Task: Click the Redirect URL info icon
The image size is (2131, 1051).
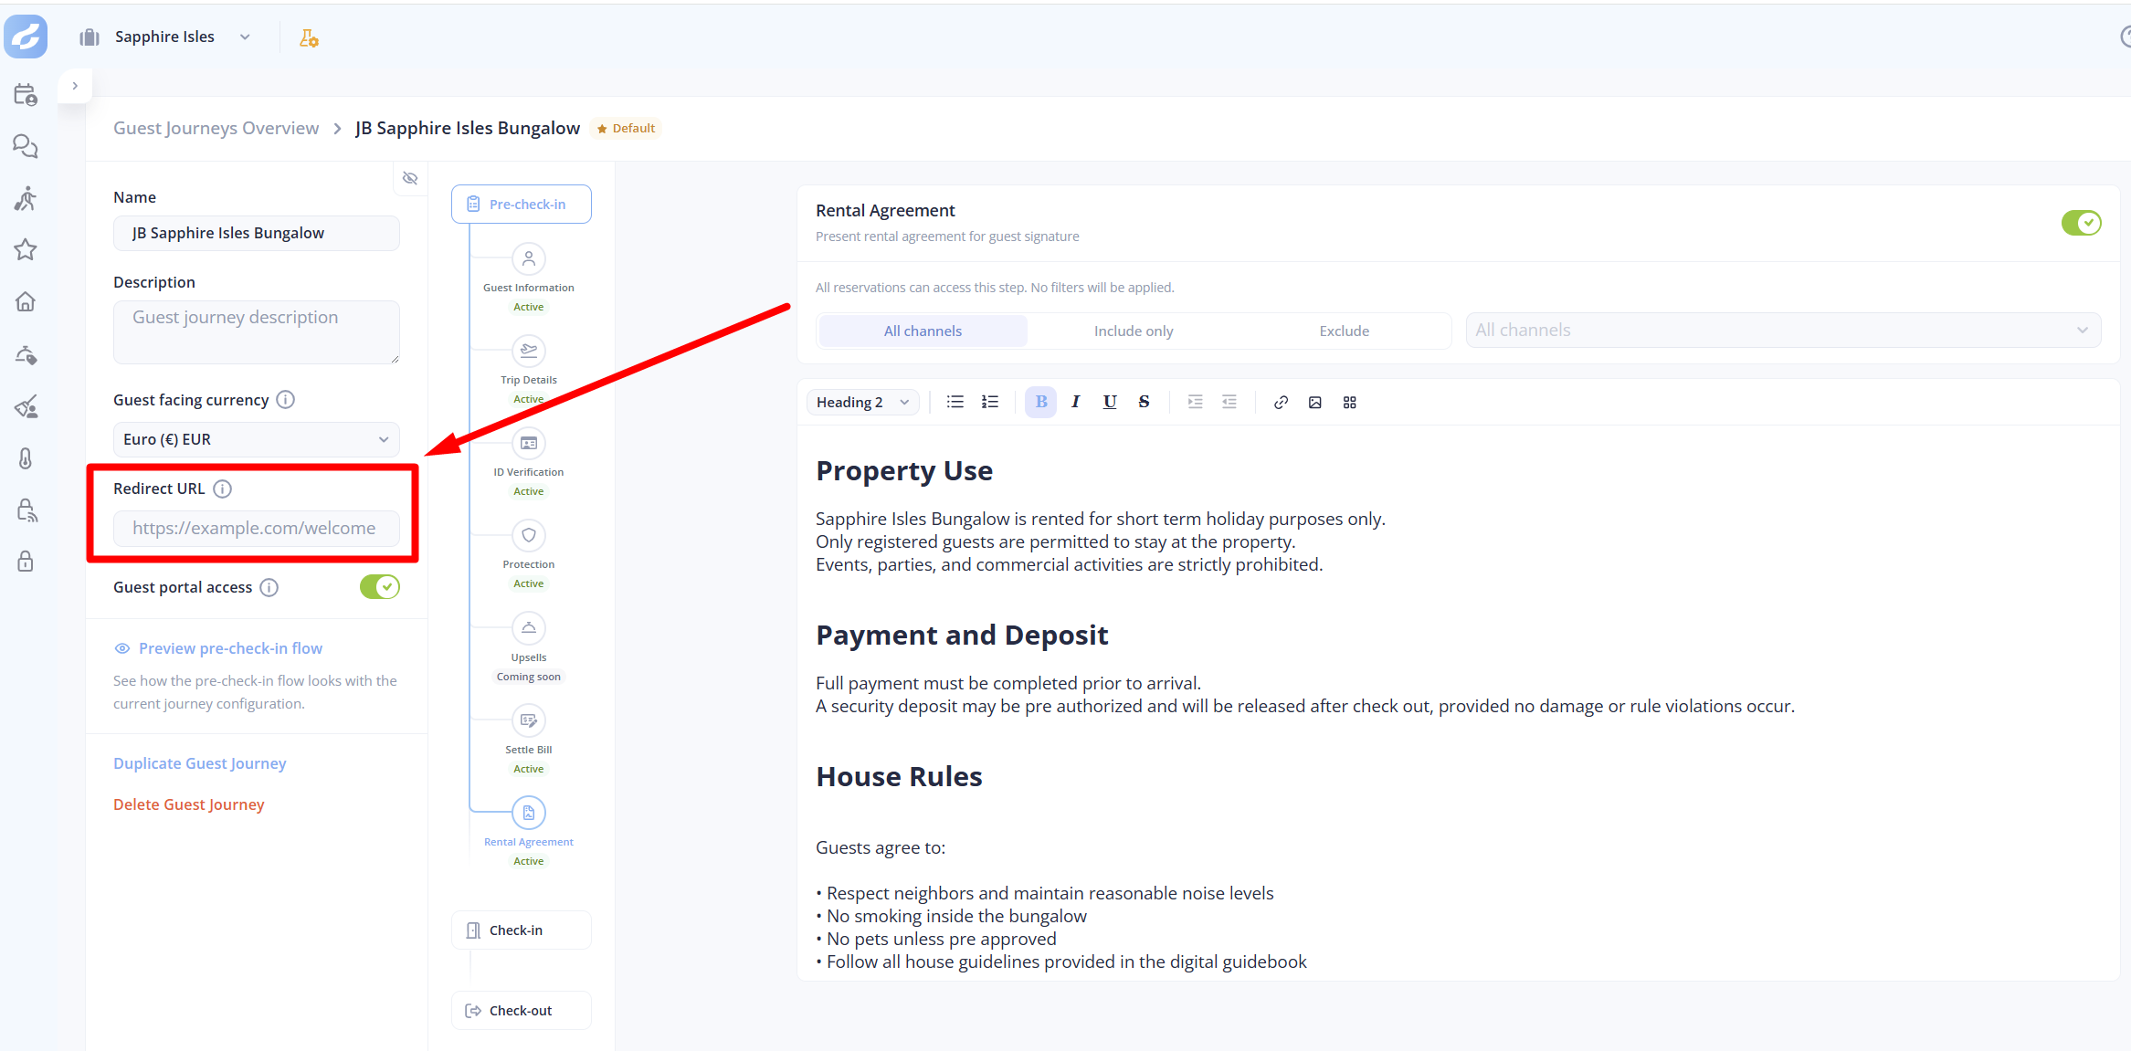Action: 222,489
